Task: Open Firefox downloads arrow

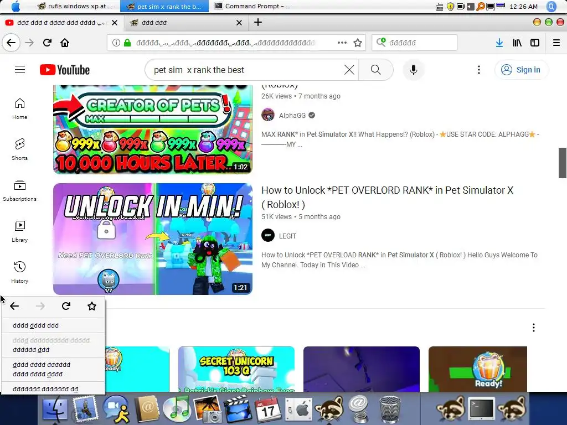Action: pos(499,43)
